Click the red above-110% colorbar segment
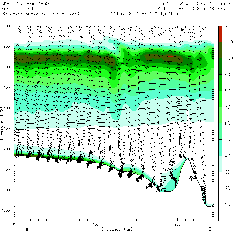The image size is (235, 235). point(220,34)
